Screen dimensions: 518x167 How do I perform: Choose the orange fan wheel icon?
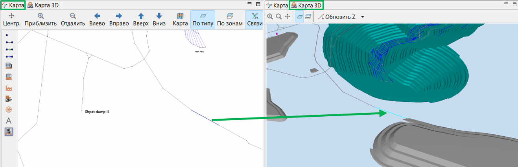[x=9, y=110]
